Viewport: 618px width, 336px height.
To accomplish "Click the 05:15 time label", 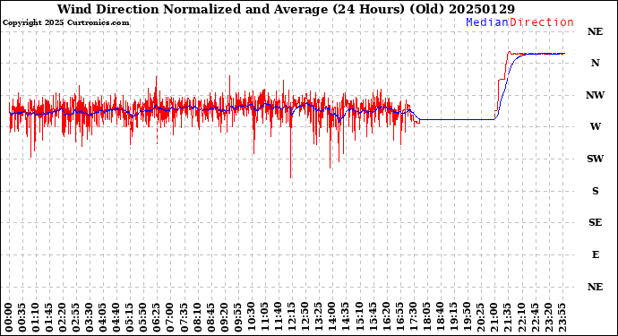I will coord(130,318).
